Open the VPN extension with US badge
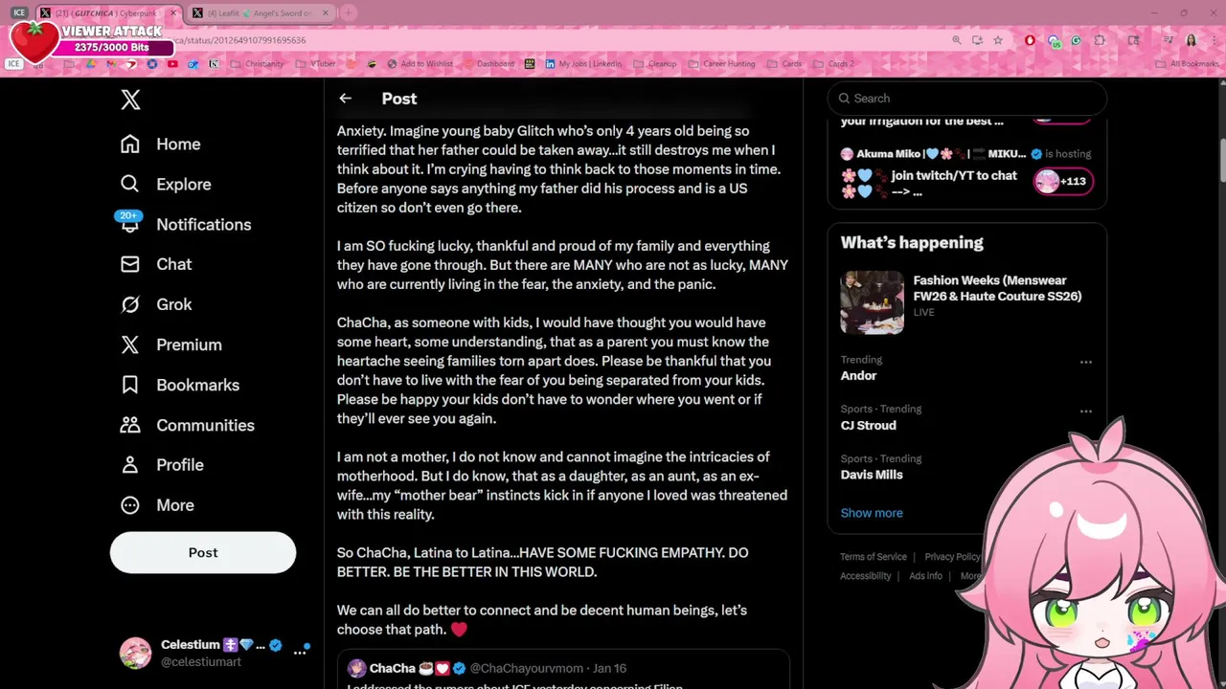This screenshot has height=689, width=1226. (1054, 41)
